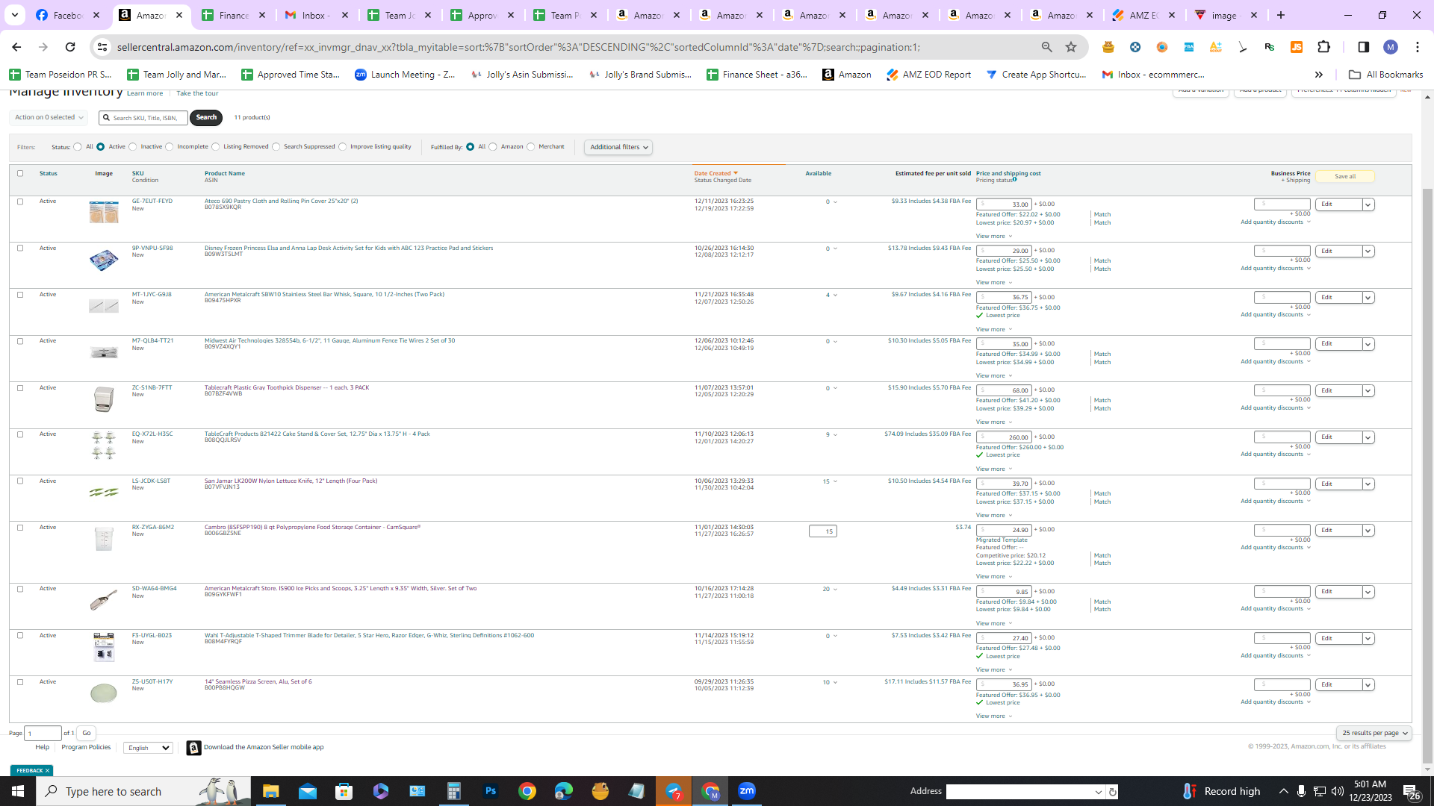This screenshot has height=806, width=1434.
Task: Click the notifications icon in system tray
Action: tap(1412, 791)
